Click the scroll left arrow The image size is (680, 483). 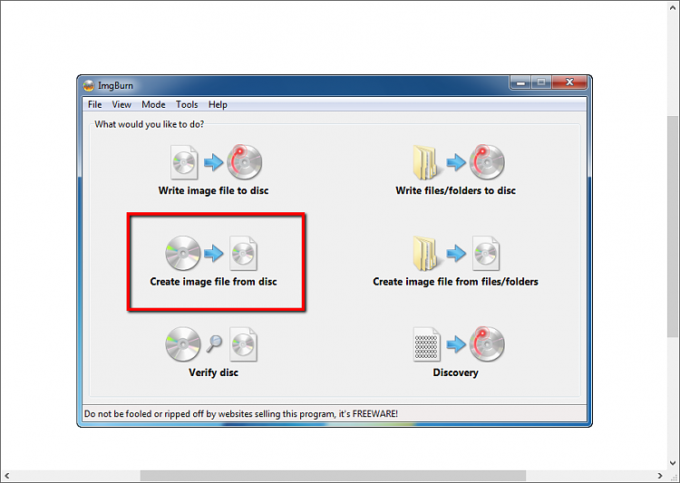click(7, 476)
